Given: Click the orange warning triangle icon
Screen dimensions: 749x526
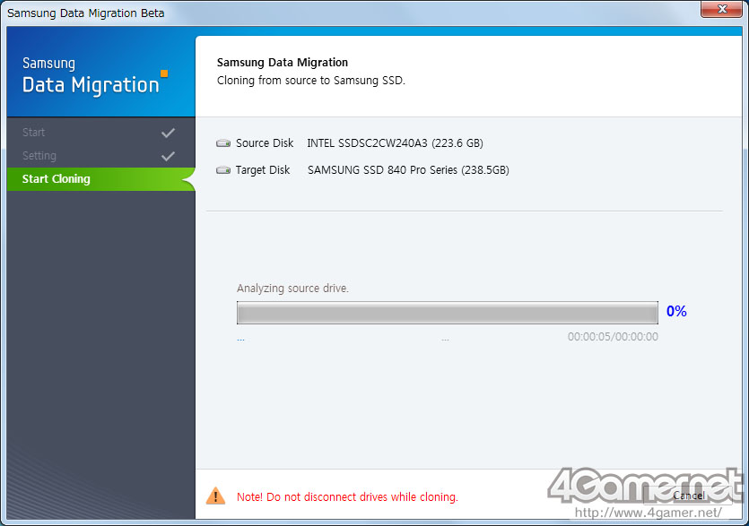Looking at the screenshot, I should [x=215, y=496].
